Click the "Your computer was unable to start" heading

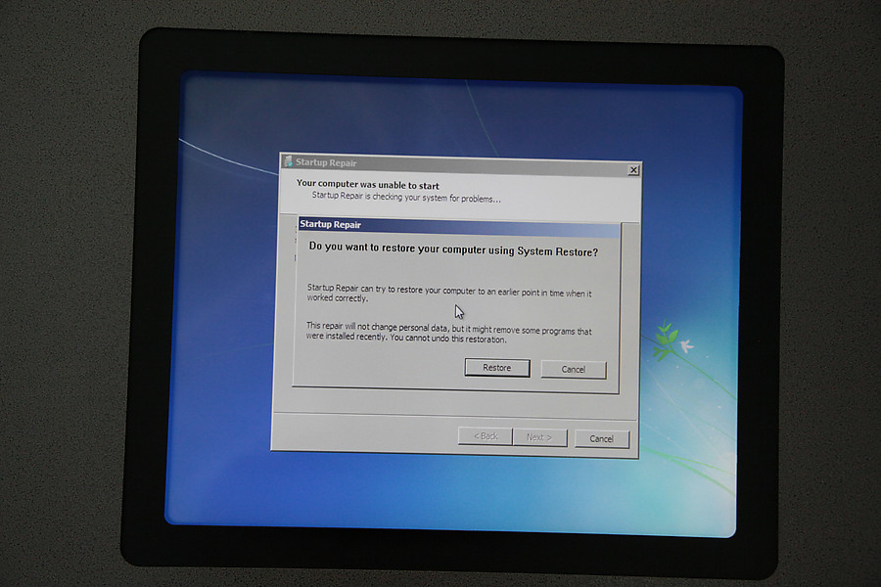coord(368,184)
